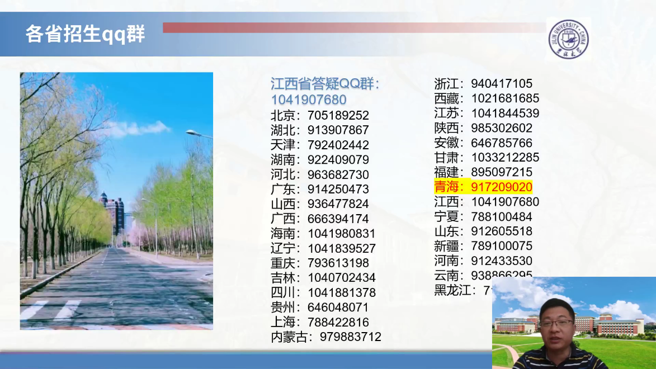Screen dimensions: 656x369
Task: Select the 西藏 1021681685 entry
Action: click(487, 98)
